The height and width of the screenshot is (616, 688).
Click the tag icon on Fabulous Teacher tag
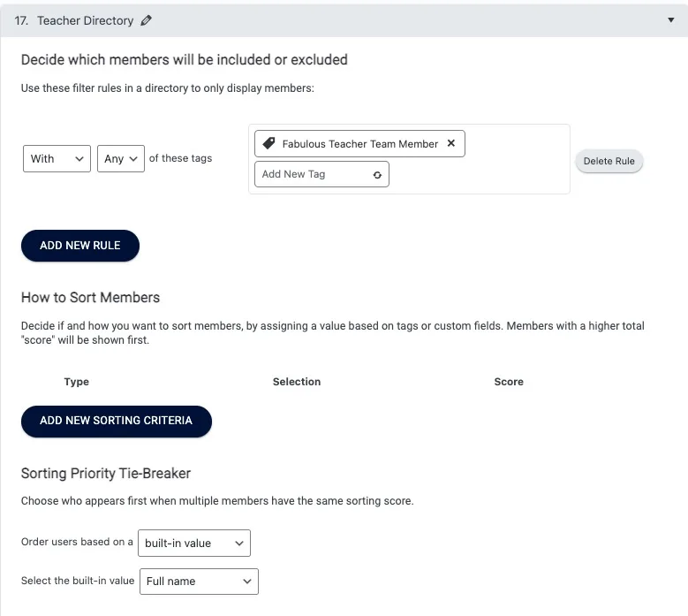pos(268,143)
